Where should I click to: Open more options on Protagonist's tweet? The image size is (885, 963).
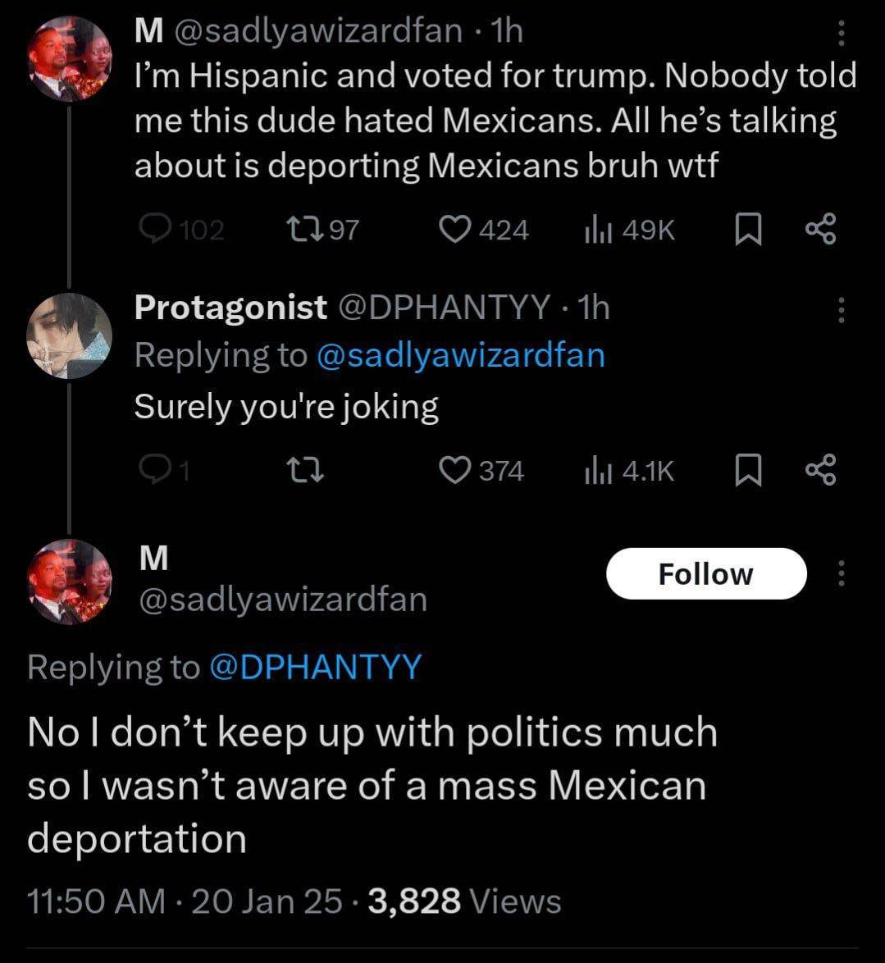[840, 309]
